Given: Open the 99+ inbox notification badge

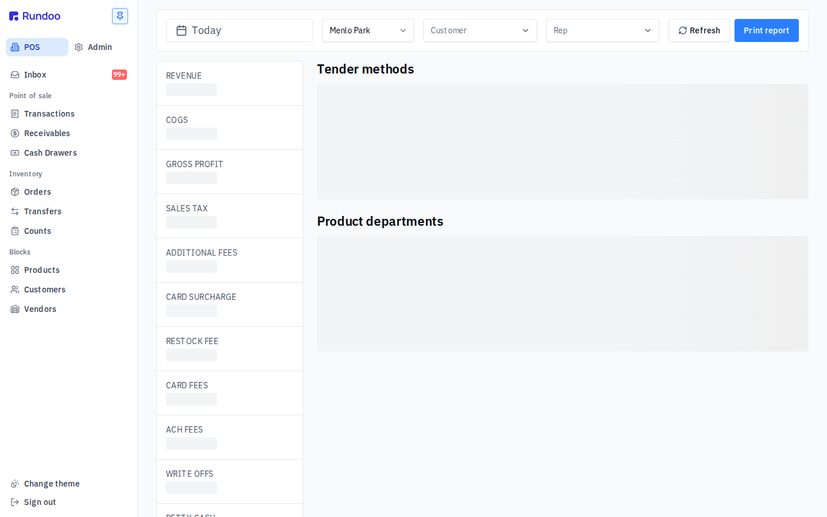Looking at the screenshot, I should click(x=119, y=75).
